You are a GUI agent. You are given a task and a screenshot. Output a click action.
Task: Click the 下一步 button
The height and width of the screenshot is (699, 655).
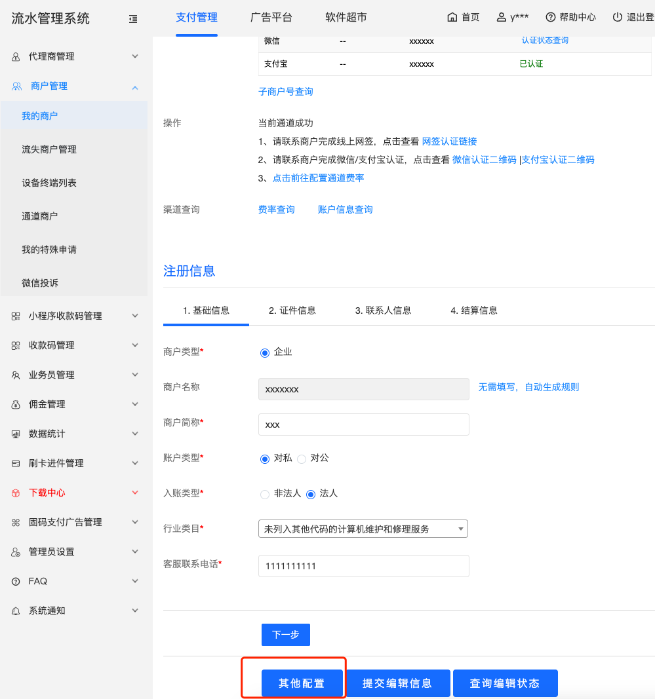pyautogui.click(x=286, y=635)
